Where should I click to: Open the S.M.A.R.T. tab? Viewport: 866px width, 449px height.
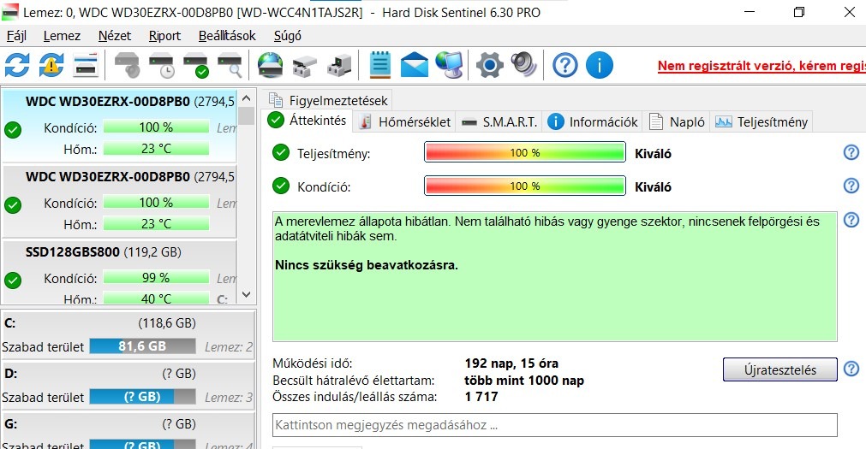point(500,122)
